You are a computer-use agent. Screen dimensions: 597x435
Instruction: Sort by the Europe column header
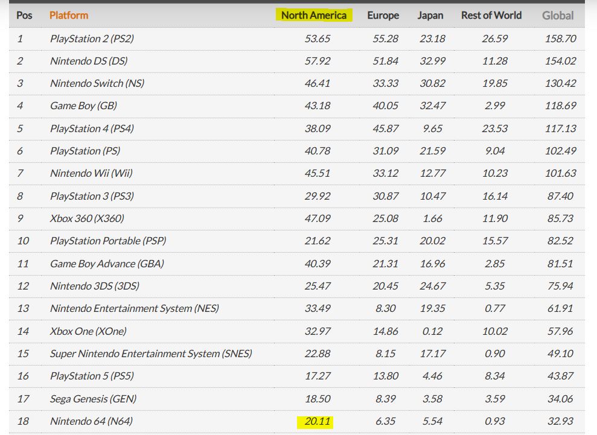pos(383,15)
